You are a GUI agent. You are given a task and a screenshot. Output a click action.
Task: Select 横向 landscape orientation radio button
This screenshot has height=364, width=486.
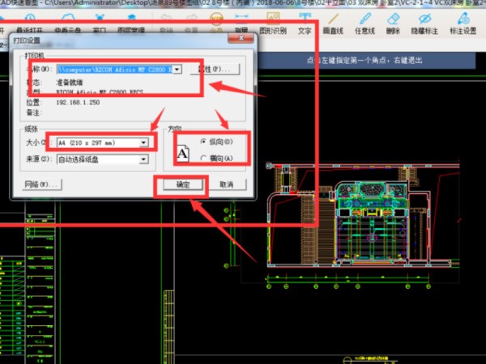pyautogui.click(x=203, y=159)
